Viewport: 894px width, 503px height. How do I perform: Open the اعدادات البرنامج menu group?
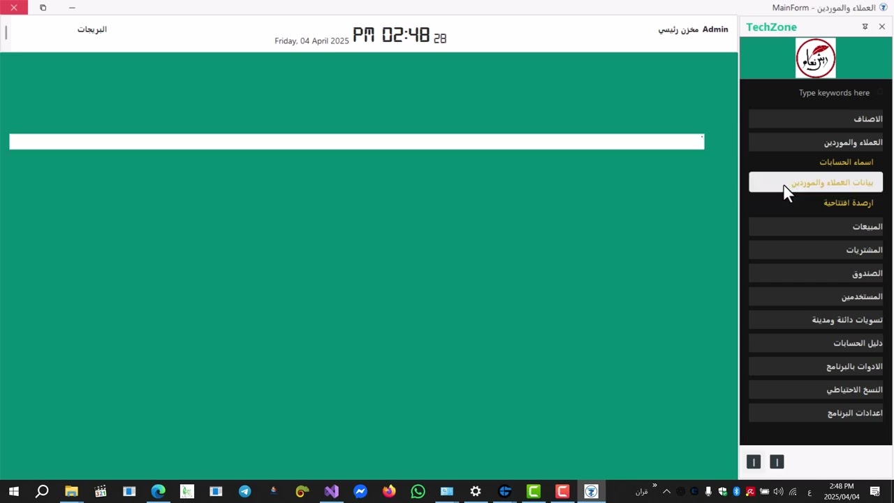tap(816, 413)
